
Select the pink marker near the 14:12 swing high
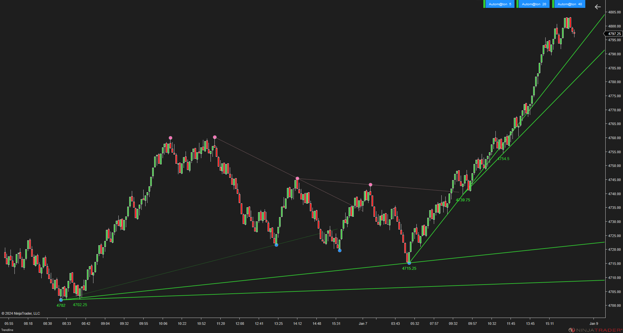[x=297, y=178]
